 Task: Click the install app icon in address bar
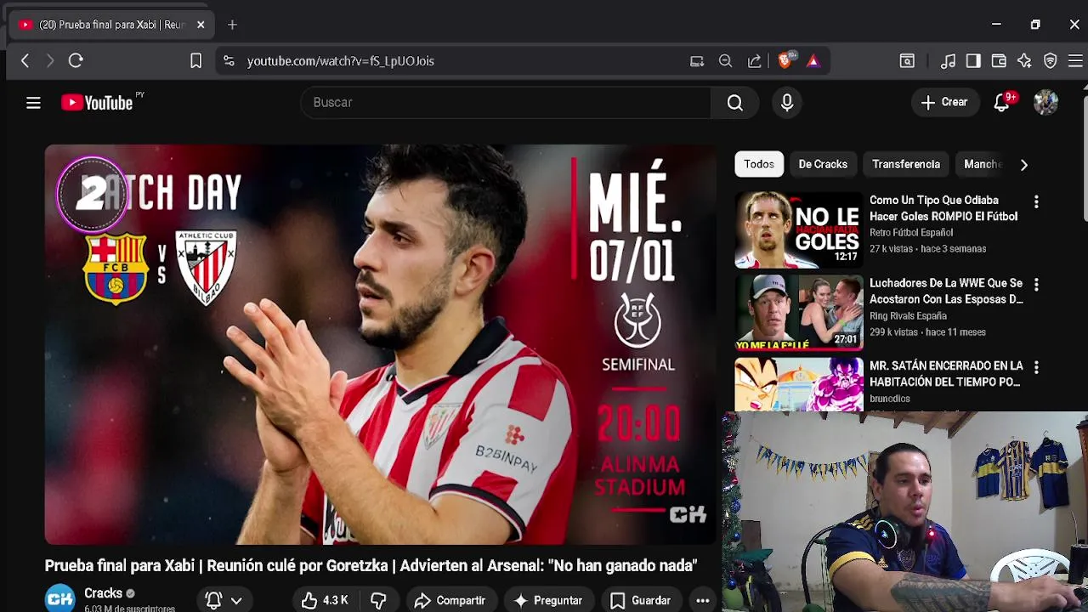pyautogui.click(x=697, y=61)
